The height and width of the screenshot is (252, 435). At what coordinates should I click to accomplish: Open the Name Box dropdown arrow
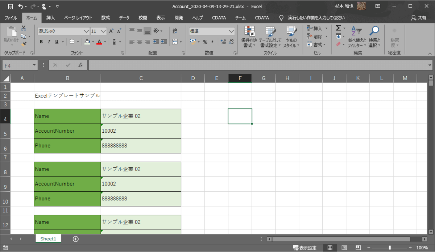tap(35, 65)
